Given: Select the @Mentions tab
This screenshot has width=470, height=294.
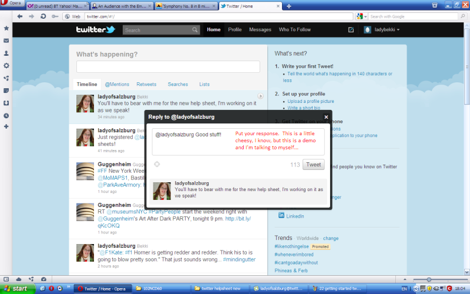Looking at the screenshot, I should point(117,84).
